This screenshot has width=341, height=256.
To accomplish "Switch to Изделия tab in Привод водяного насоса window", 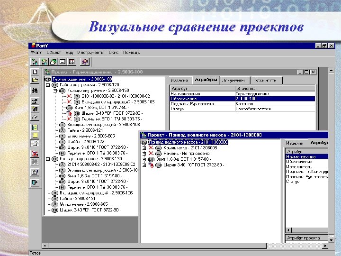I will point(295,143).
